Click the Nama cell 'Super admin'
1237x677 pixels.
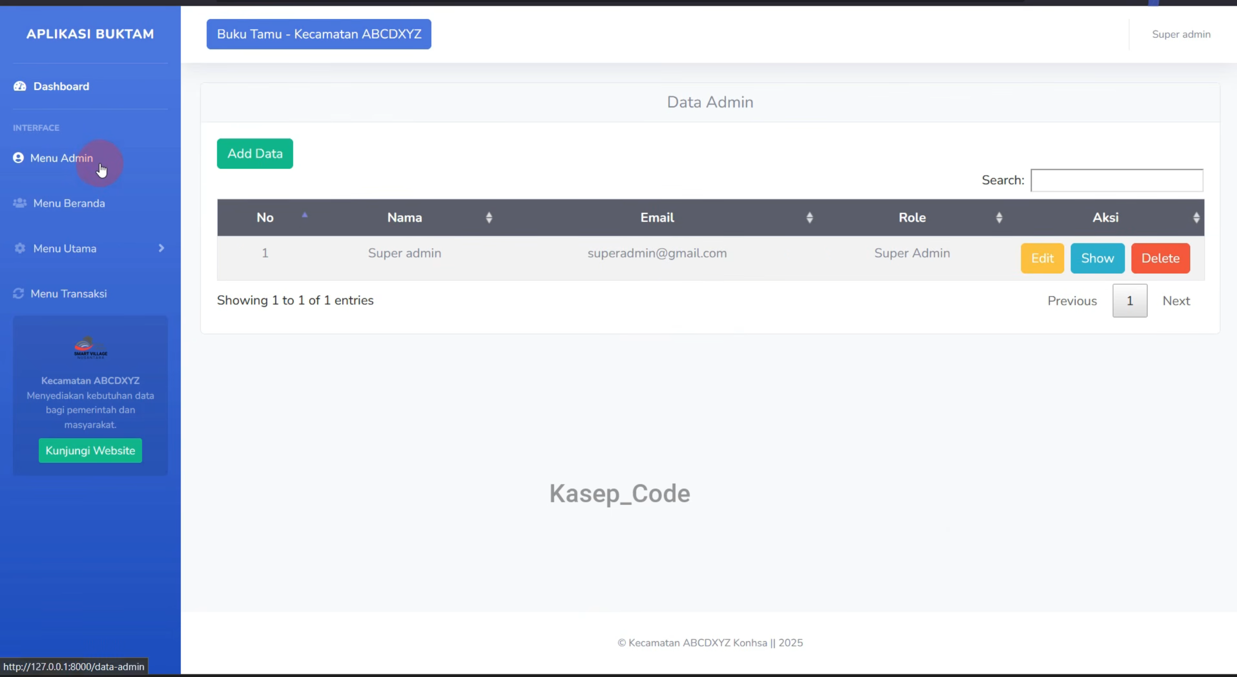click(x=405, y=253)
